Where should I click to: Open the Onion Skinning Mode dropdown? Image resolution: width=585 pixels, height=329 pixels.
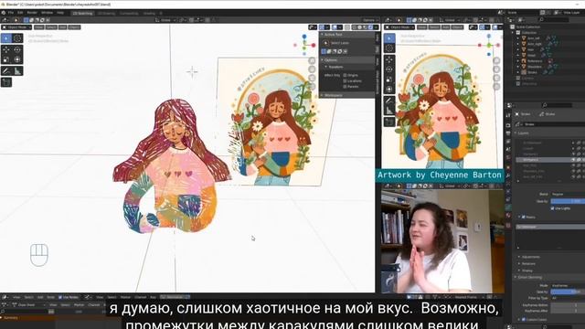(x=568, y=285)
